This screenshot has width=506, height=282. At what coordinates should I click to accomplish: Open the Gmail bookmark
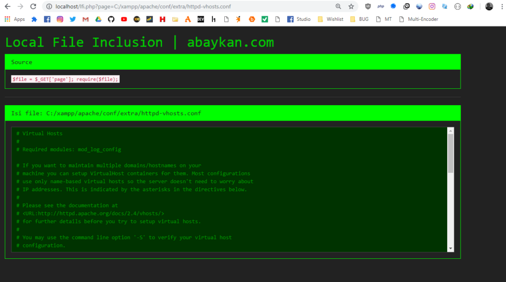(85, 19)
